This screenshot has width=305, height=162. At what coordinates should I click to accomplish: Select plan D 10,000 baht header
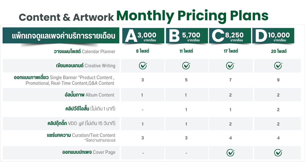click(273, 36)
